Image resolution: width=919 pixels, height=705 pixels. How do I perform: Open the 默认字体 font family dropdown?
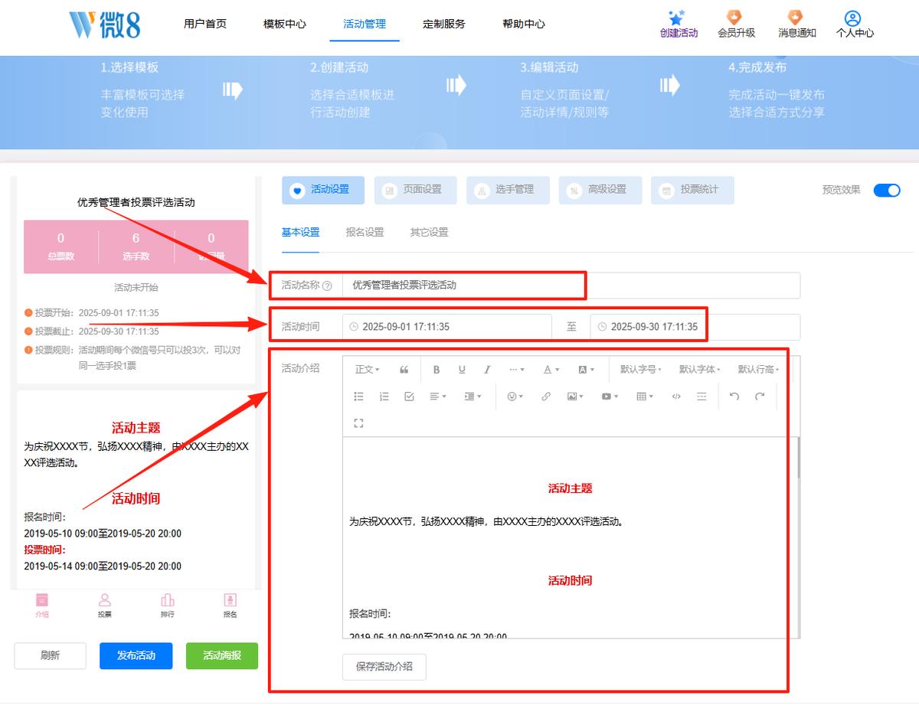tap(700, 370)
